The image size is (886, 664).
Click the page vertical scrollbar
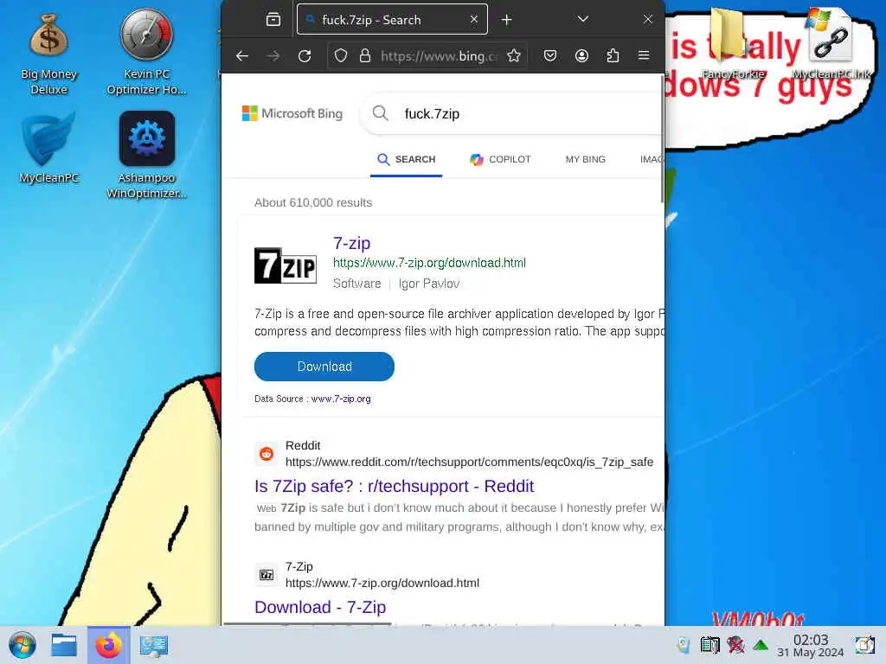tap(662, 138)
